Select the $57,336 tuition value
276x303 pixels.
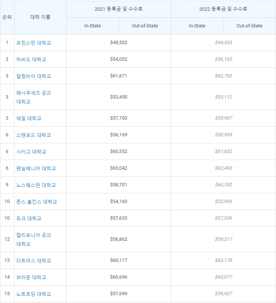(224, 218)
